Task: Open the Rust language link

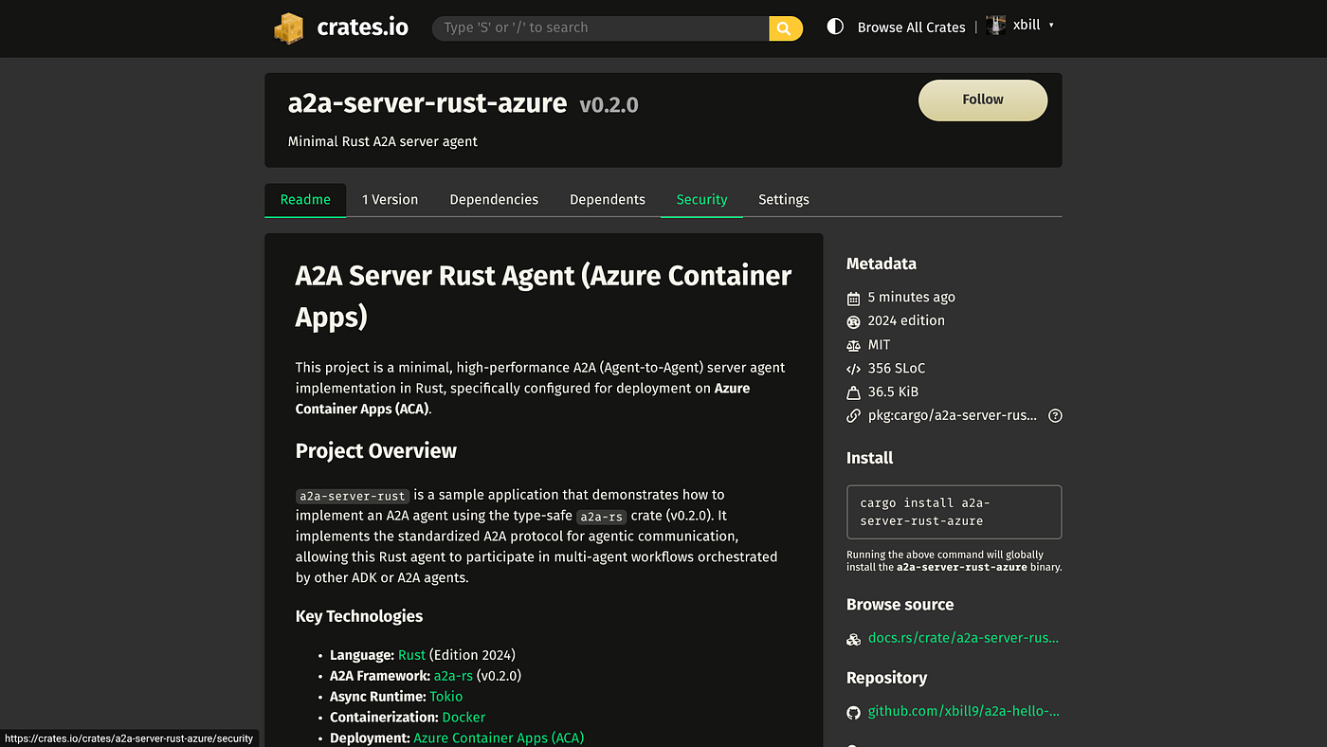Action: [x=411, y=655]
